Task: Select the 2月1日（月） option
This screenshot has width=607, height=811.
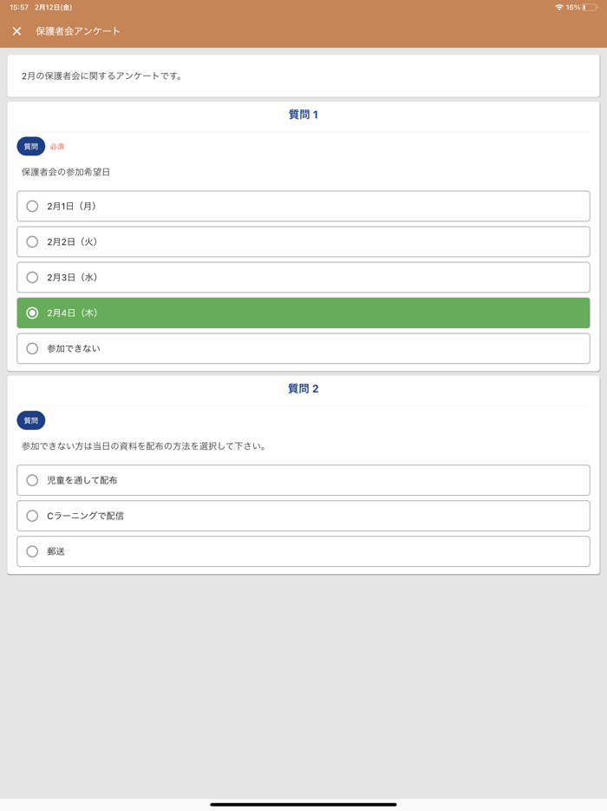Action: coord(303,206)
